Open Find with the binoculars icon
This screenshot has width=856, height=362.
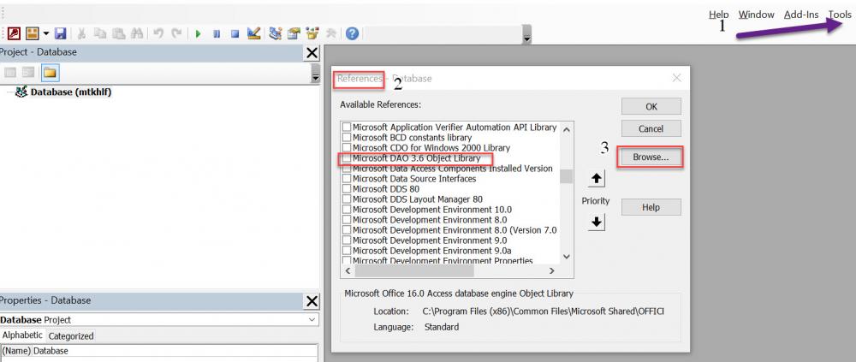pos(136,34)
